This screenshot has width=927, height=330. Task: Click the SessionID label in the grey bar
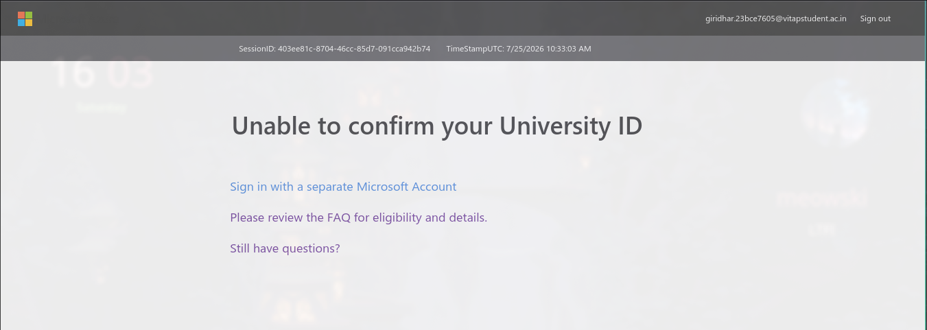(257, 49)
